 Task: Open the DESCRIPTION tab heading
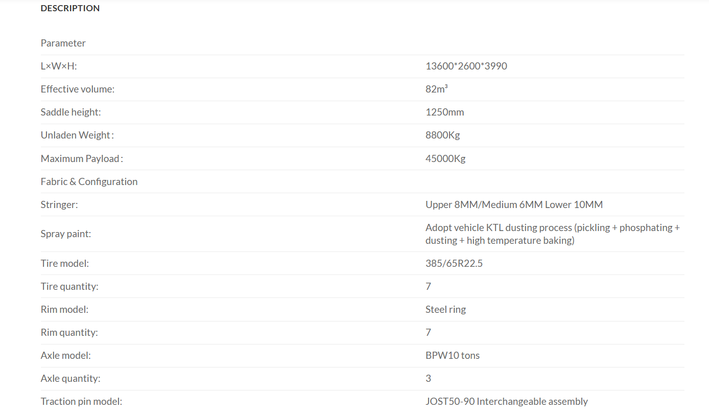tap(70, 8)
